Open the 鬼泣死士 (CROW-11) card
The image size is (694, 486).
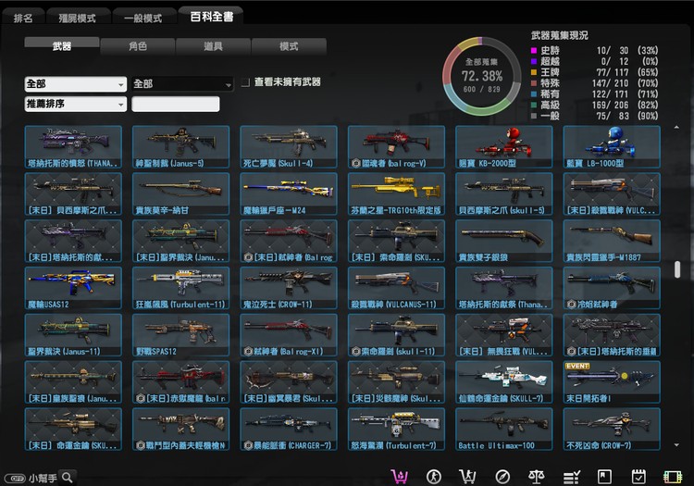(x=289, y=288)
